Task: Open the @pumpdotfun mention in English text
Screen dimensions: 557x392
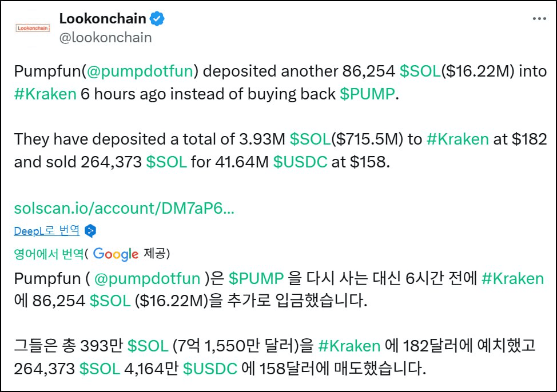Action: 140,71
